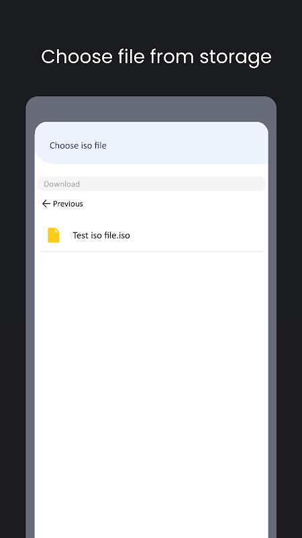Click the Choose iso file title
302x538 pixels.
(78, 145)
